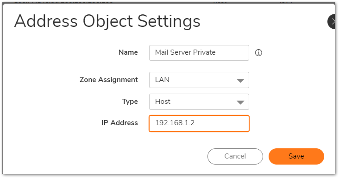The height and width of the screenshot is (178, 339).
Task: Focus the Name input field
Action: [199, 53]
